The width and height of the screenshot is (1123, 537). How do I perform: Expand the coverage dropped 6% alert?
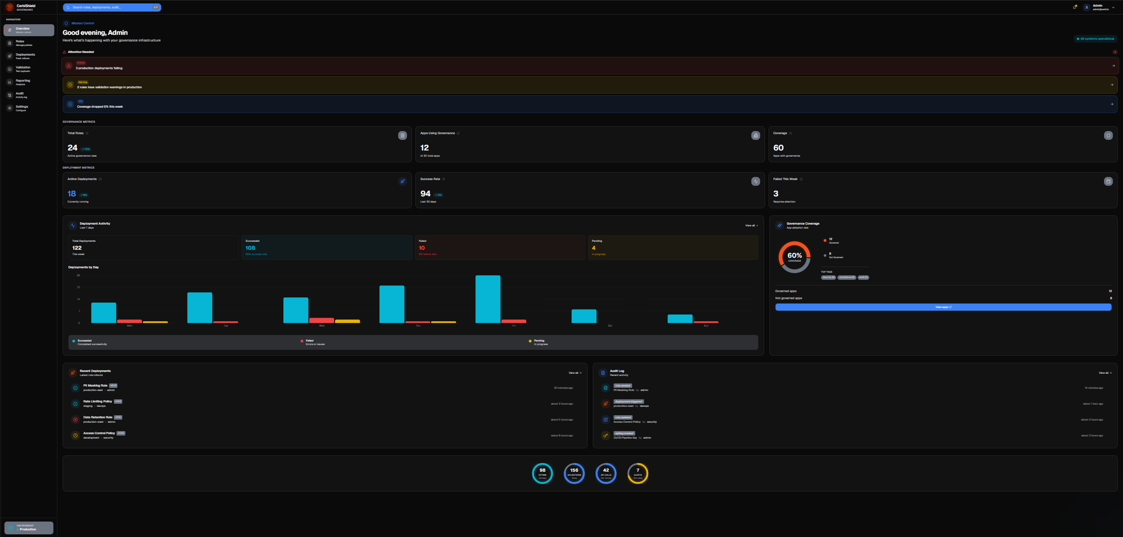click(592, 104)
